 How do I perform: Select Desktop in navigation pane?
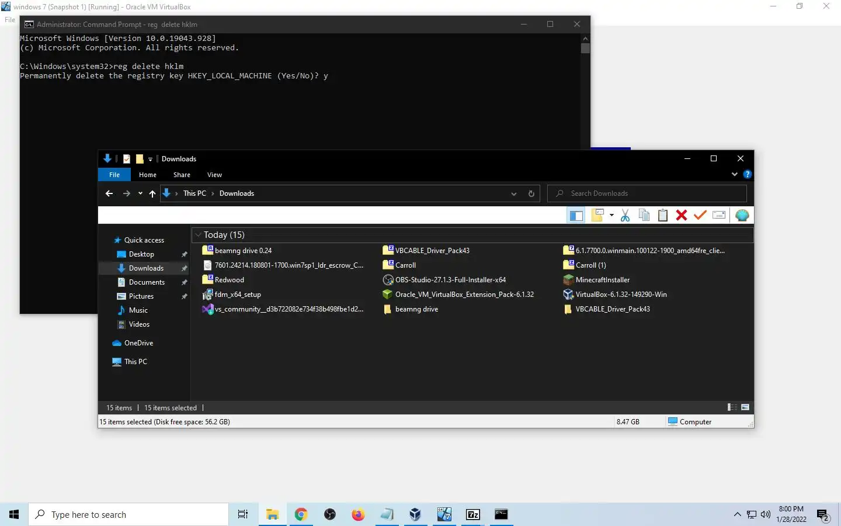click(141, 254)
